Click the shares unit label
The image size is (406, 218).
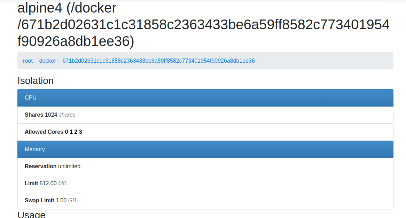pyautogui.click(x=68, y=115)
